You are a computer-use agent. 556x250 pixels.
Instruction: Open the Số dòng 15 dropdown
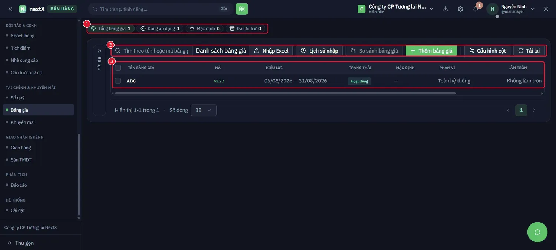click(x=203, y=110)
